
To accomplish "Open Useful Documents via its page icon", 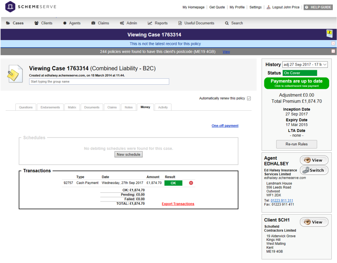I will tap(180, 23).
